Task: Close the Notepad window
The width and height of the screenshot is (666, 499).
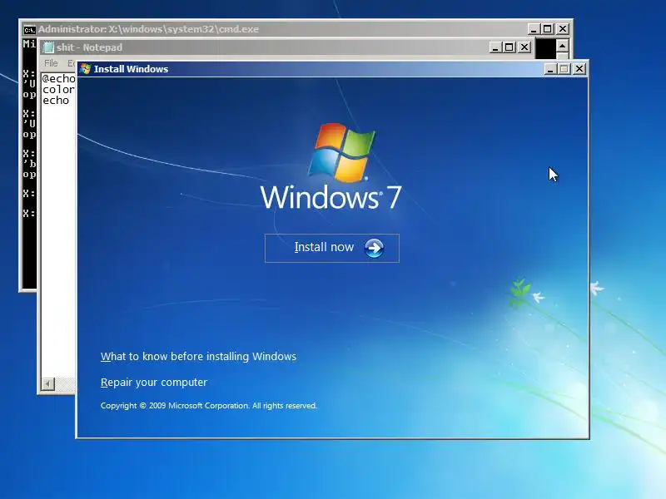Action: click(x=525, y=47)
